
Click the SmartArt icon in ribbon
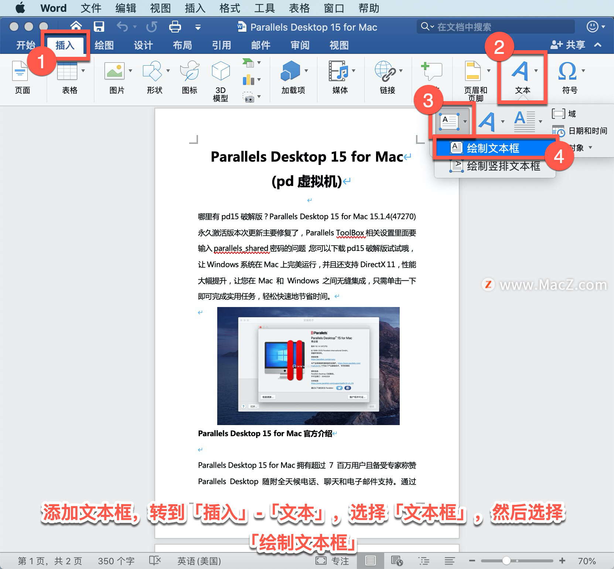pyautogui.click(x=248, y=63)
